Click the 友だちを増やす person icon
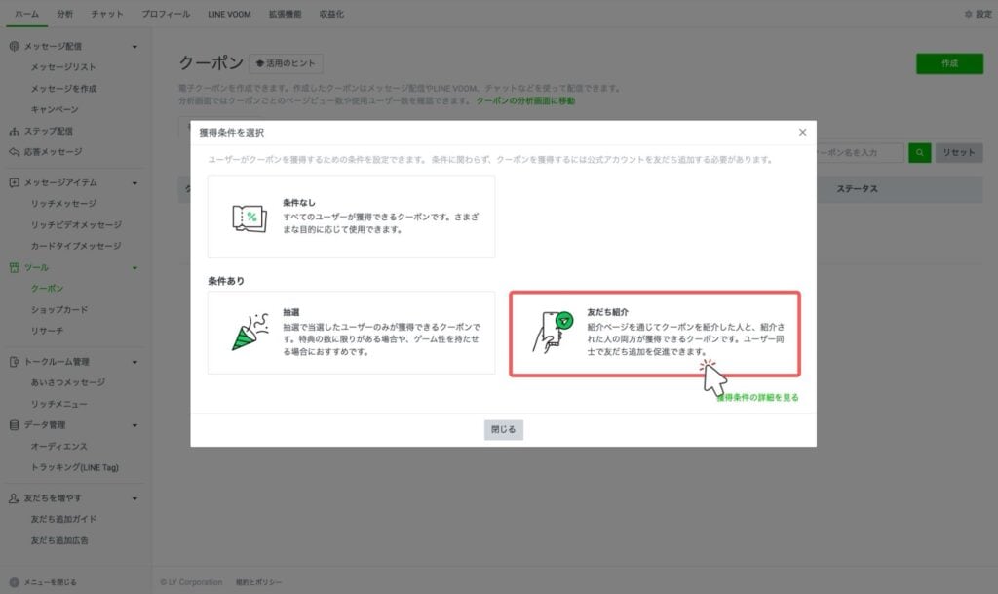The image size is (998, 594). pyautogui.click(x=14, y=497)
